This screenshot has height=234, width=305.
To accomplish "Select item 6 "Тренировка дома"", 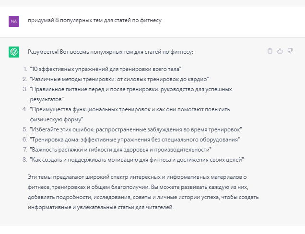I will coord(135,140).
